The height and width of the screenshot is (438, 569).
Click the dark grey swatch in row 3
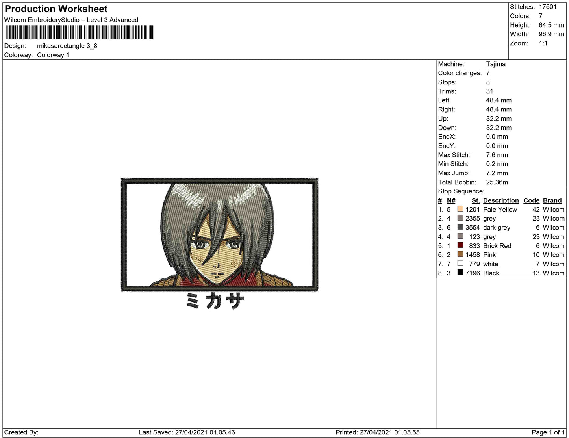(x=461, y=227)
